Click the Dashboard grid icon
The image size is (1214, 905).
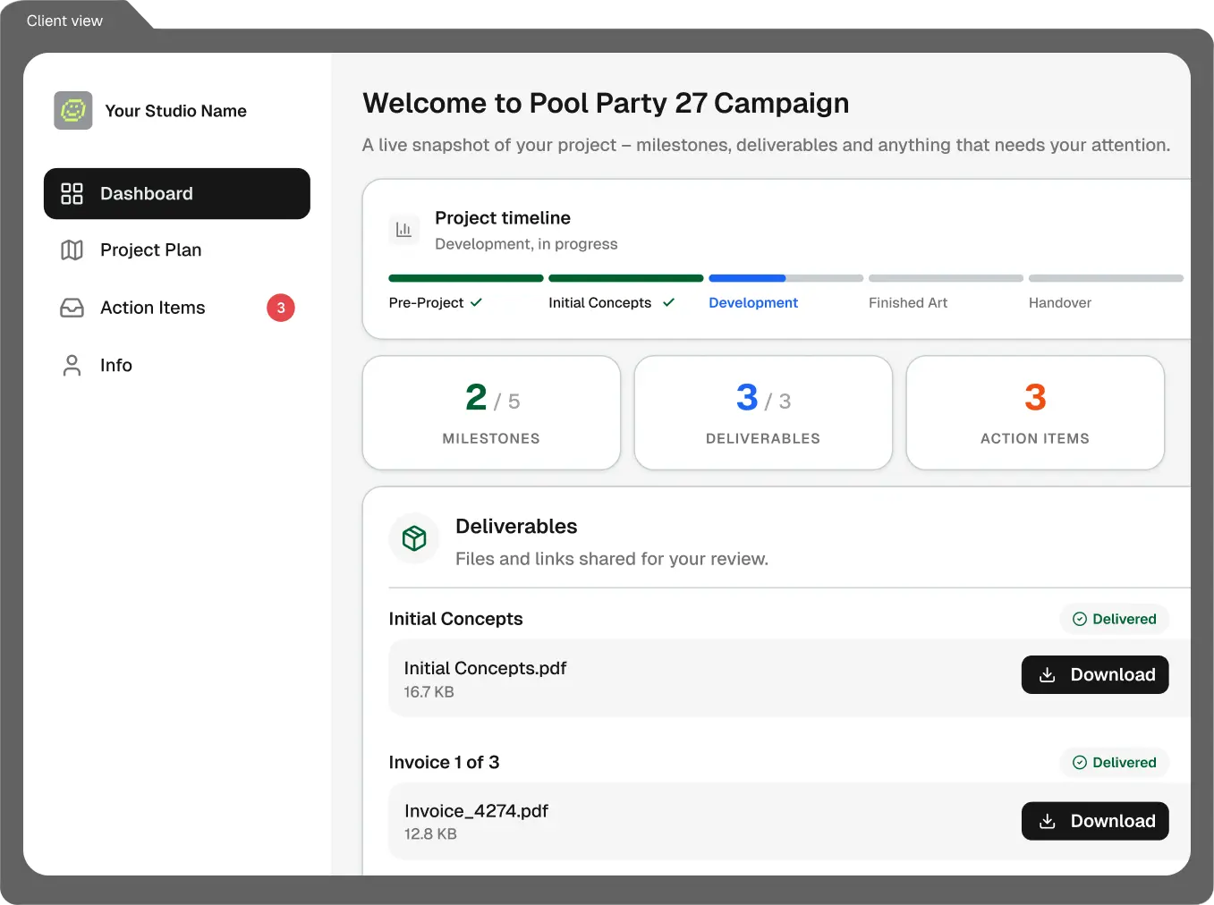(72, 194)
